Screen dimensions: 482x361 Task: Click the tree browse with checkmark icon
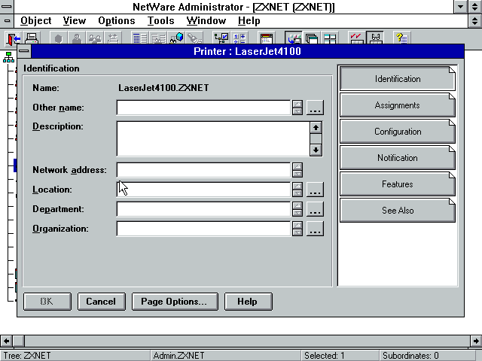[x=221, y=38]
